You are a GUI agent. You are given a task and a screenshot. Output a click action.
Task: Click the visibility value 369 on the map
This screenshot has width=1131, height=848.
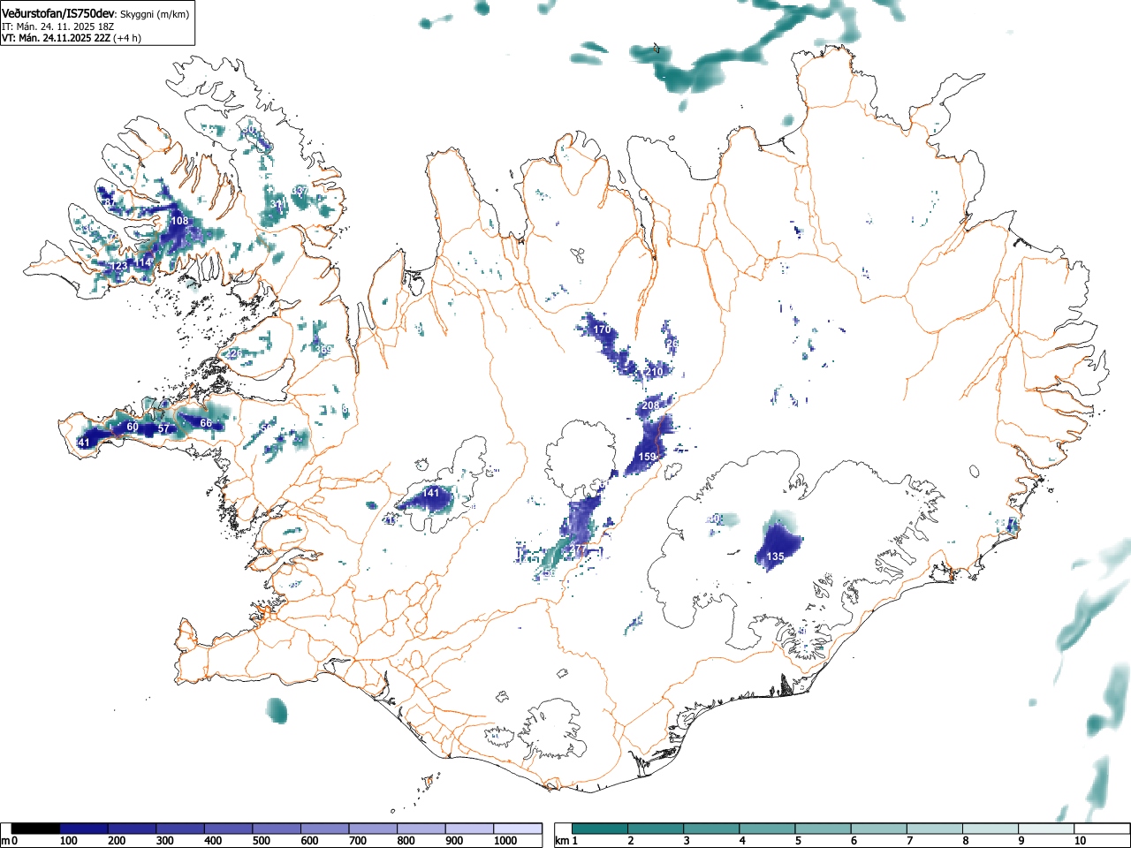coord(324,350)
